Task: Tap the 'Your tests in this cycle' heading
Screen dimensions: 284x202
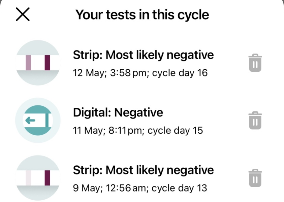Action: (142, 15)
